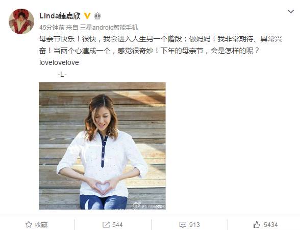
Task: Click the orange V verified badge
Action: point(87,16)
